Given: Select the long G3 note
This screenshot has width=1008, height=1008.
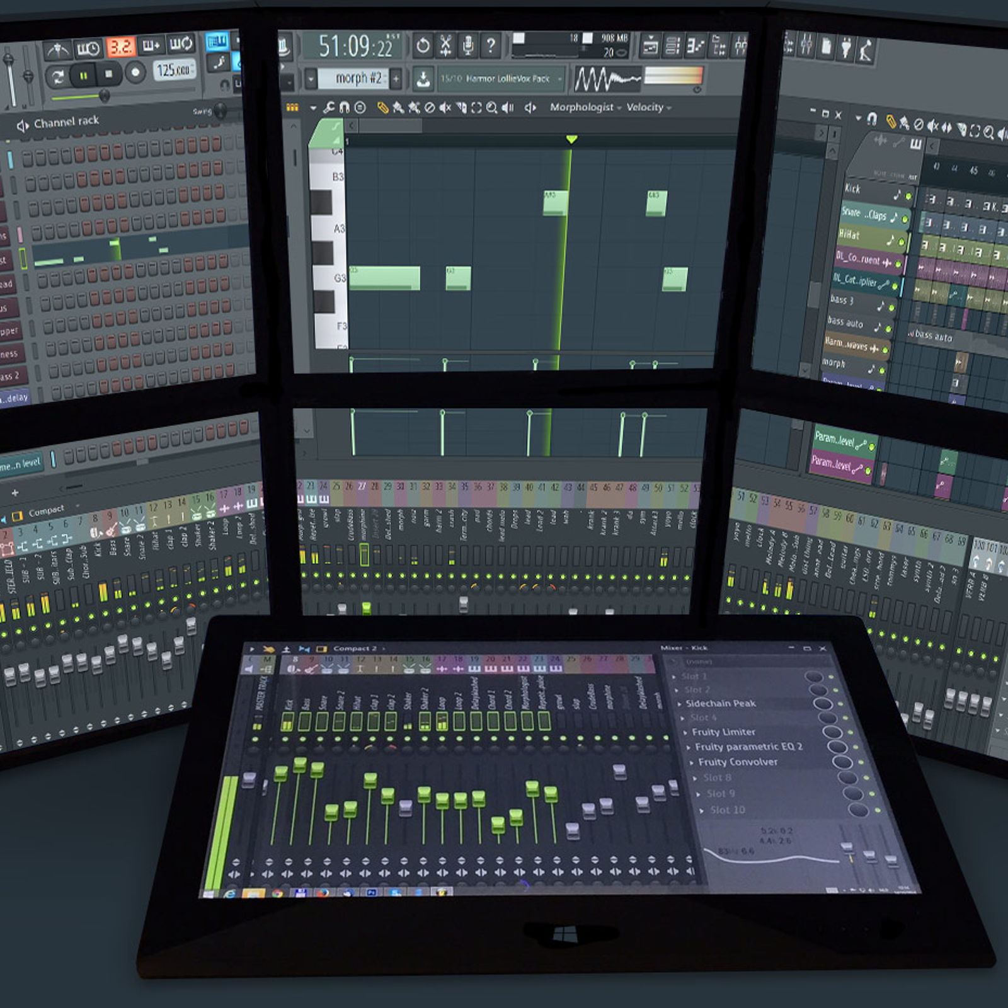Looking at the screenshot, I should [384, 278].
